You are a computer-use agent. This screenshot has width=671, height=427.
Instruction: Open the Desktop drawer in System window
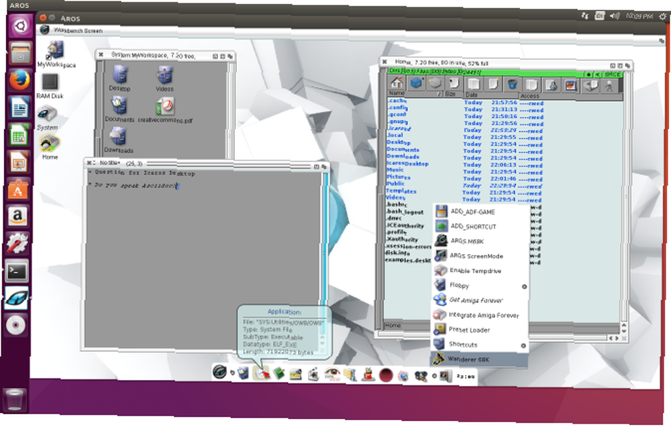(119, 78)
